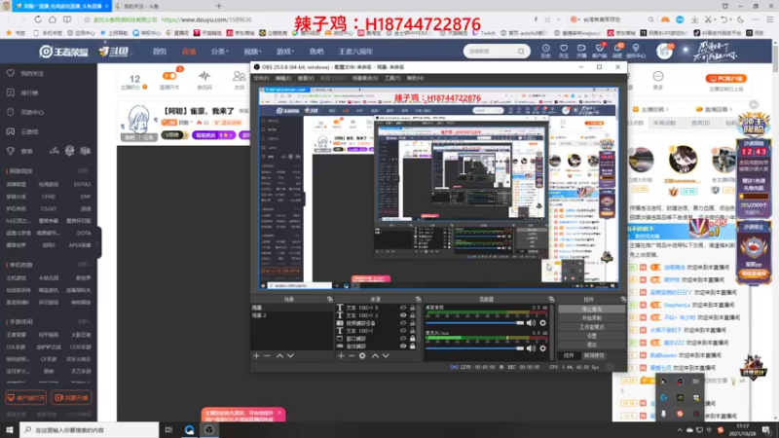Add a new scene with plus icon
The width and height of the screenshot is (779, 438).
(256, 355)
